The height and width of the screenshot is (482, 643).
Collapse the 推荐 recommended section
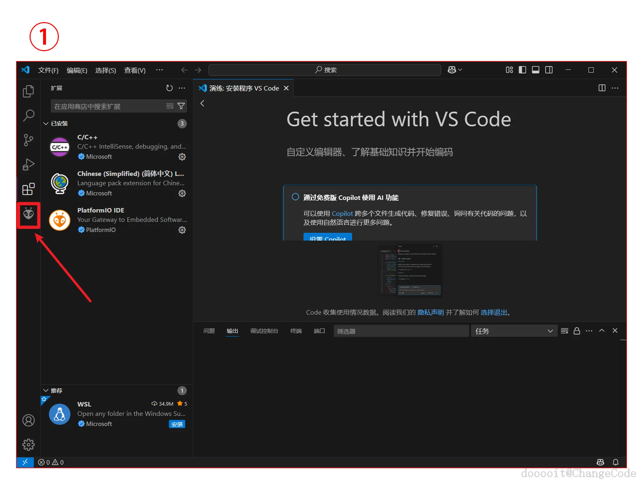(x=46, y=390)
